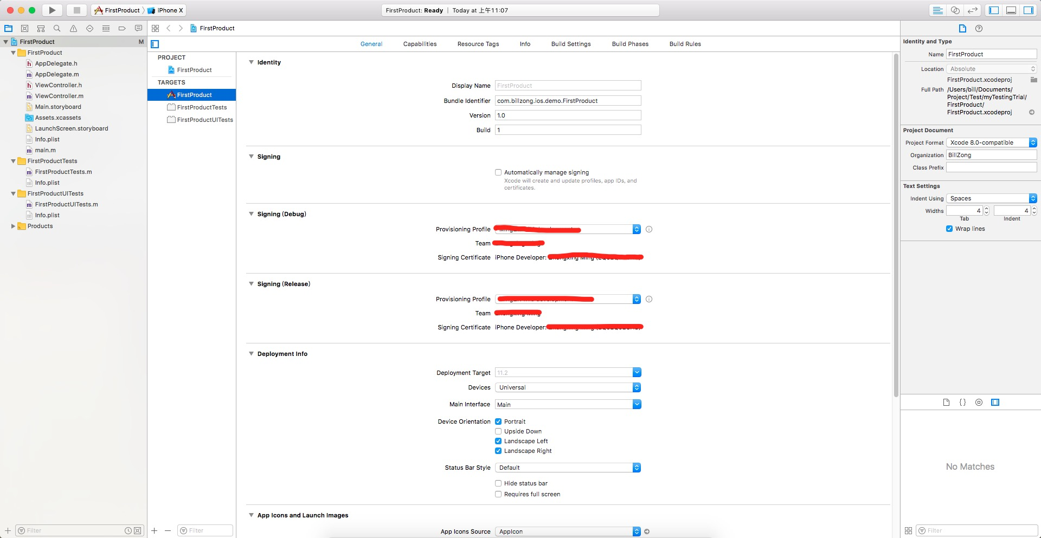1041x538 pixels.
Task: Uncheck Portrait device orientation
Action: coord(498,422)
